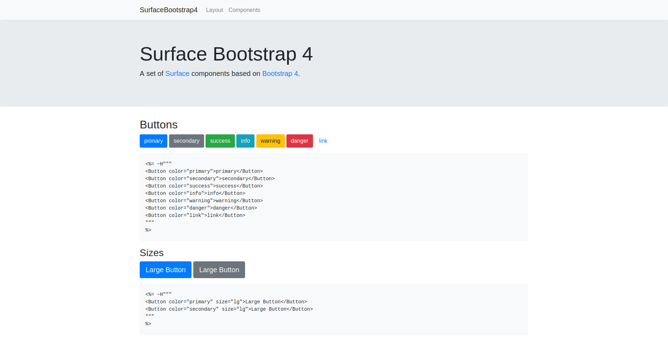The height and width of the screenshot is (339, 668).
Task: Click the red danger button
Action: pyautogui.click(x=299, y=141)
